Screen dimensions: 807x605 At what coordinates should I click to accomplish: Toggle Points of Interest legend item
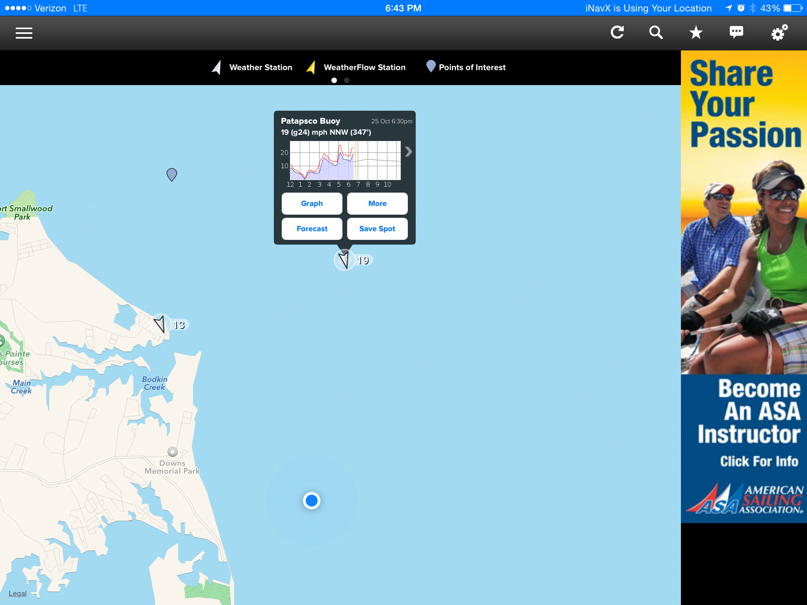coord(466,67)
